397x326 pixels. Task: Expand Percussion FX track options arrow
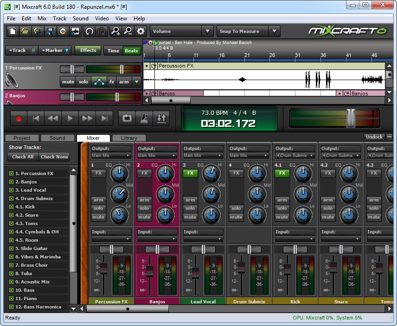pos(136,82)
